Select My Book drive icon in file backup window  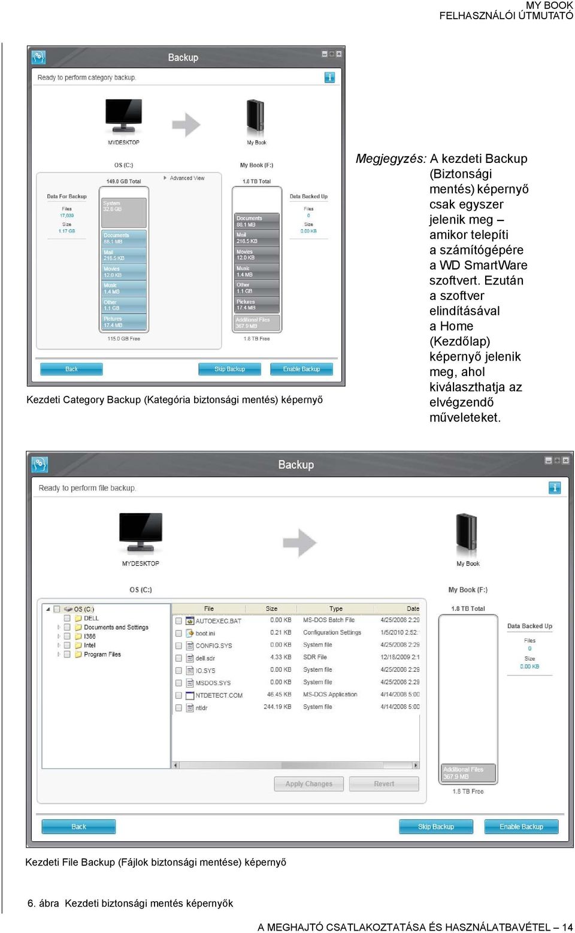pyautogui.click(x=467, y=533)
